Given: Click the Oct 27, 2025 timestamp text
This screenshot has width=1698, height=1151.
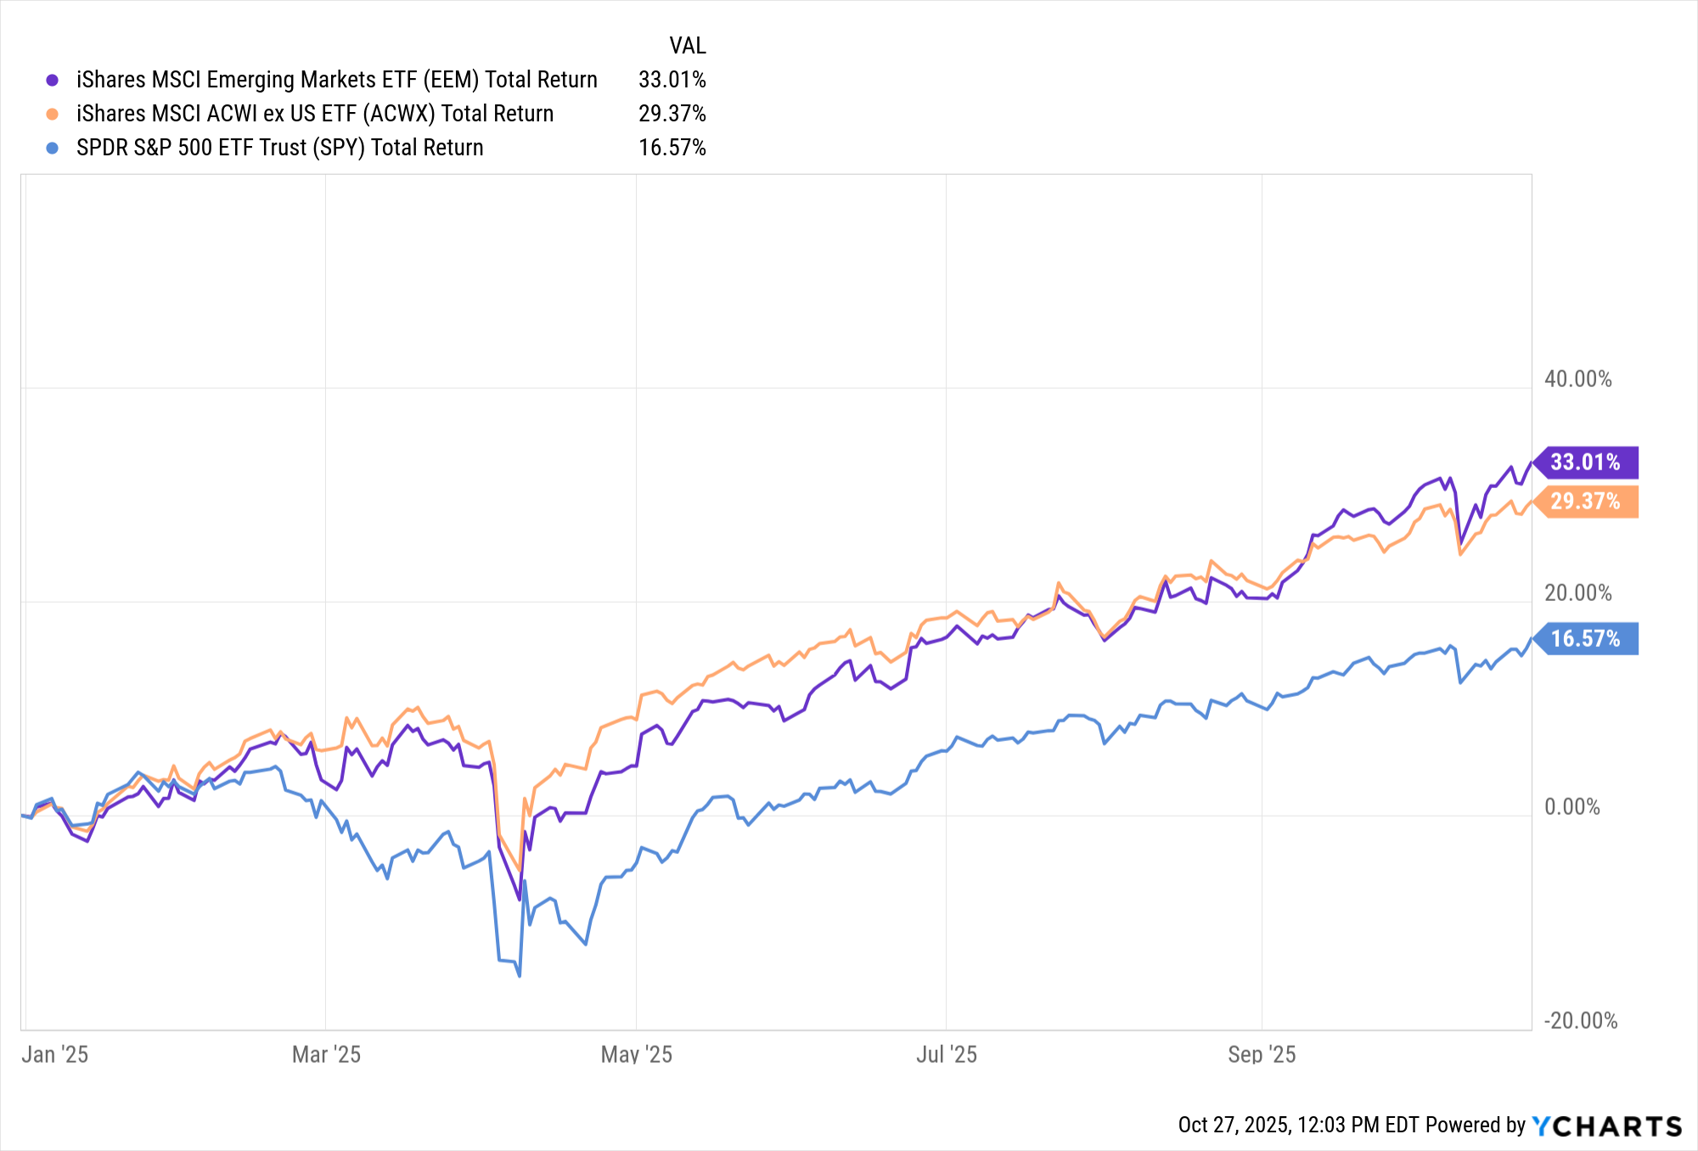Looking at the screenshot, I should click(x=1298, y=1126).
